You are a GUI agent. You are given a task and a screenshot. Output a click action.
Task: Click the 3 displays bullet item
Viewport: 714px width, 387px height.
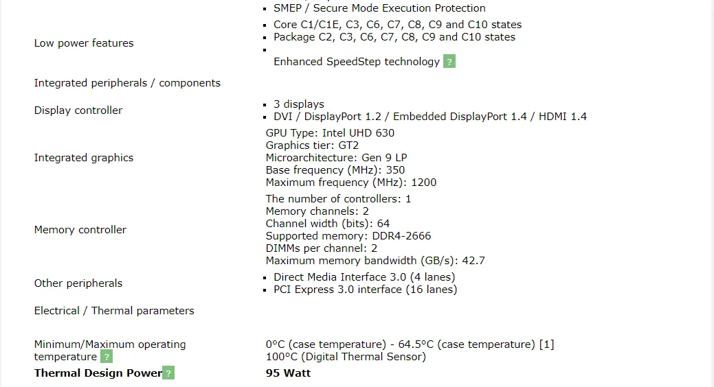[298, 104]
